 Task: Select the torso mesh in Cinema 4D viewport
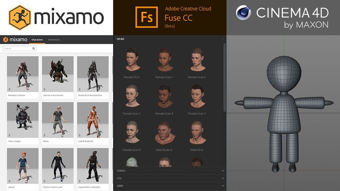pos(284,114)
